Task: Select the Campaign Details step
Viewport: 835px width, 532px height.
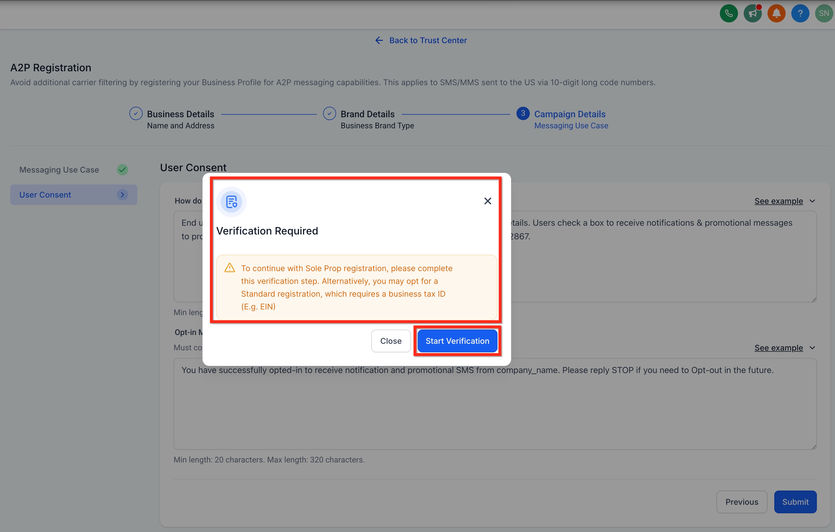Action: tap(569, 114)
